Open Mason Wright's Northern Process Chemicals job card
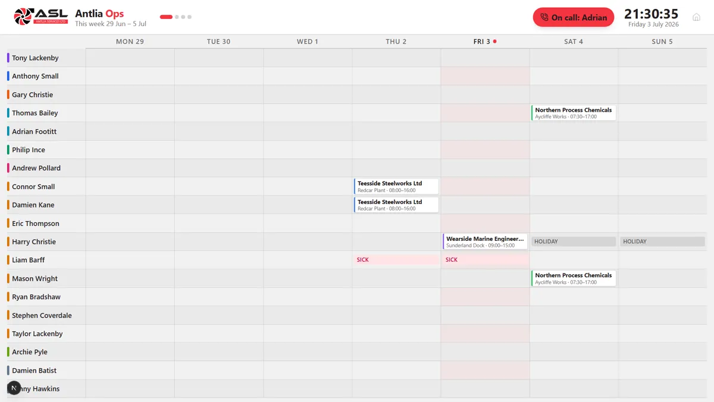The width and height of the screenshot is (714, 402). click(x=574, y=278)
